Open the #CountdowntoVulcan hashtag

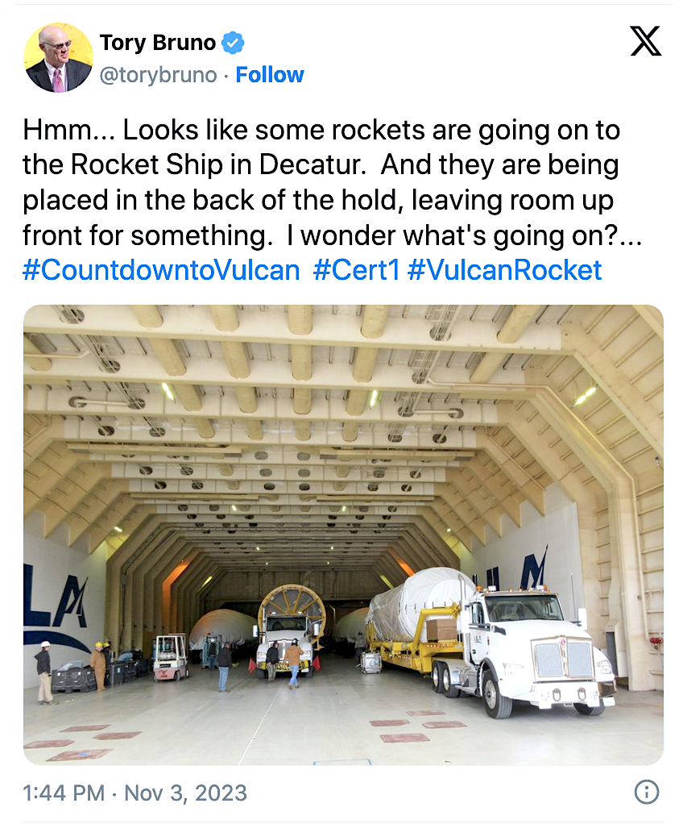[x=161, y=269]
